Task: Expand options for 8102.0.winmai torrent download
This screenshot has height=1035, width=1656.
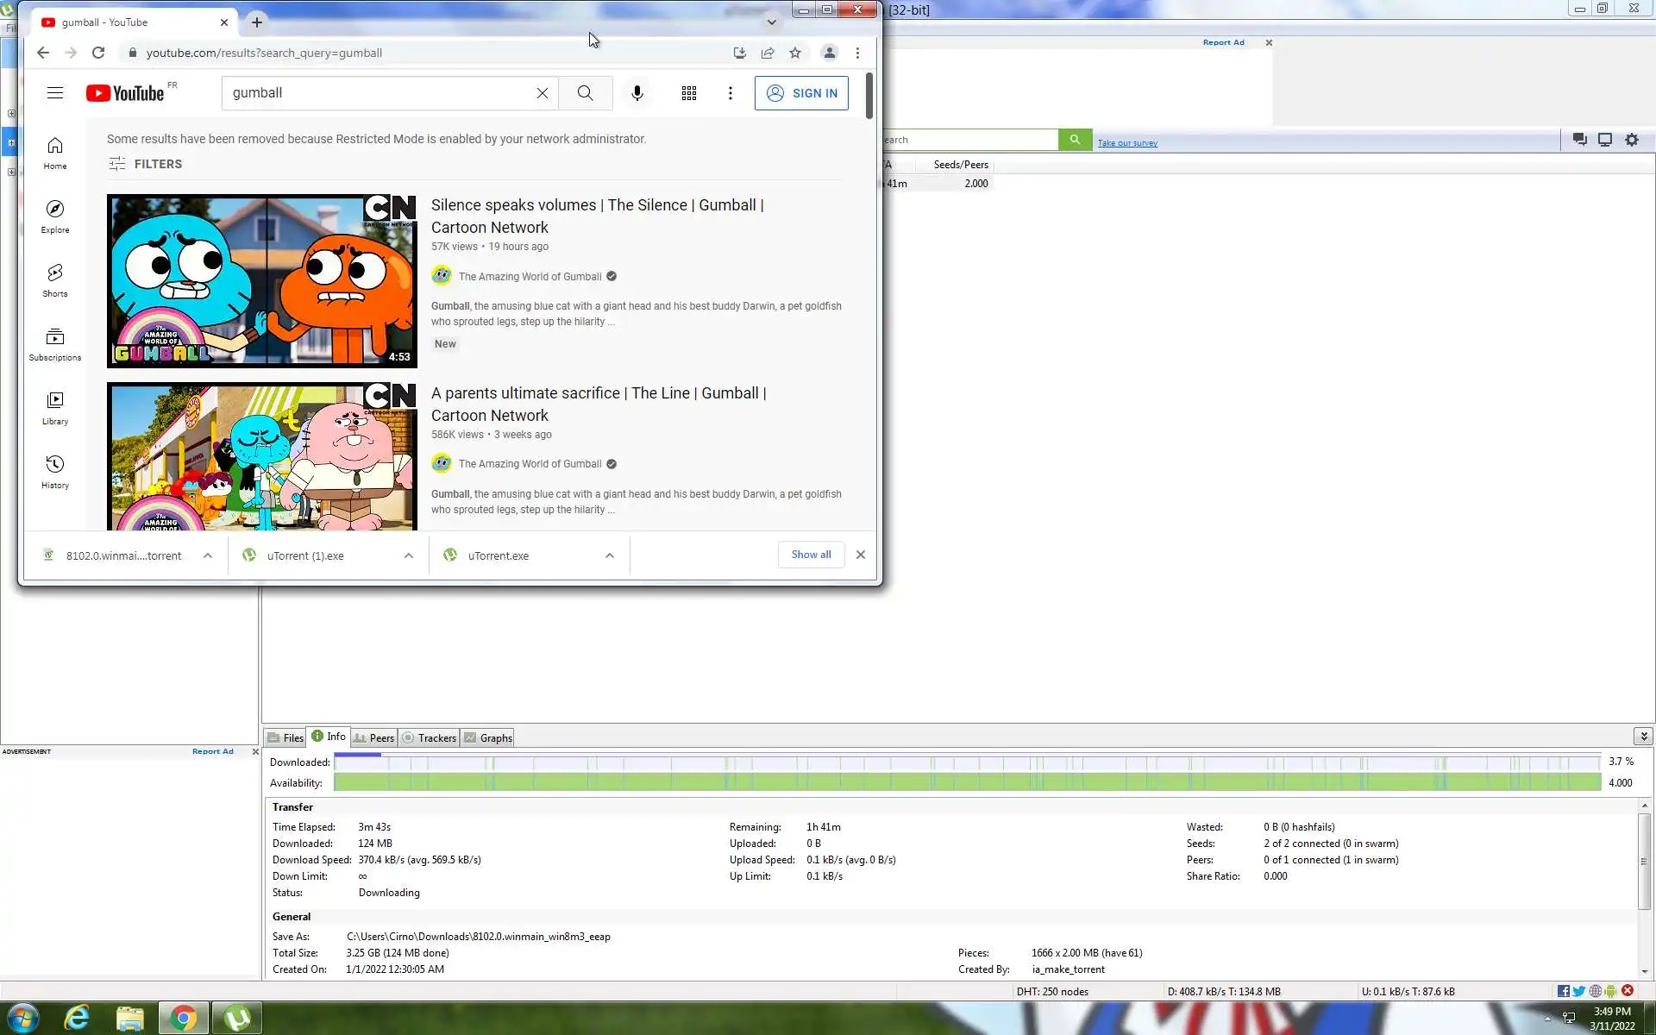Action: click(x=208, y=555)
